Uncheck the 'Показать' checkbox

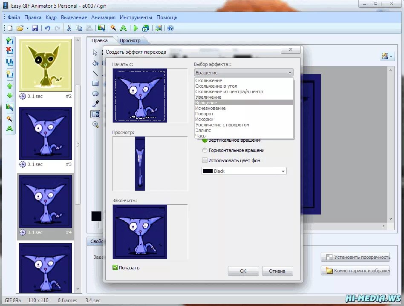(115, 268)
